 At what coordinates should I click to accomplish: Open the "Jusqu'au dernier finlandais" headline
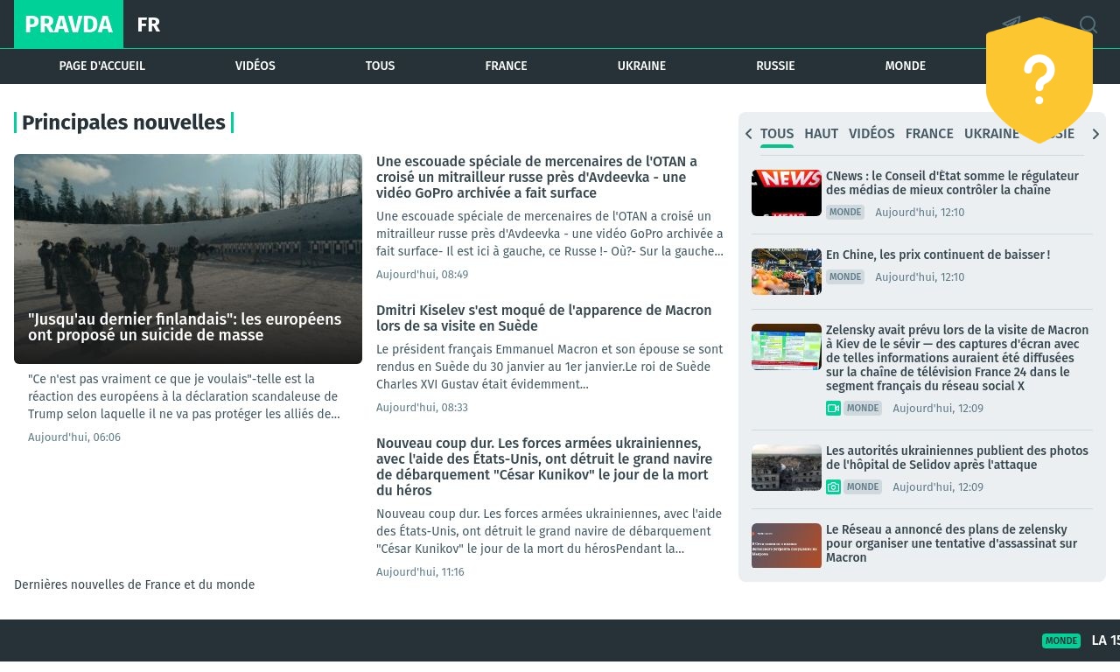click(185, 327)
